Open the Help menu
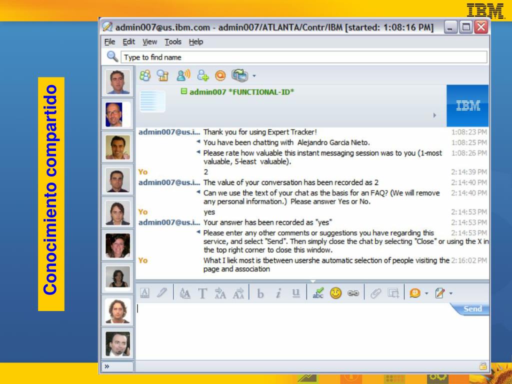512x384 pixels. click(x=196, y=42)
